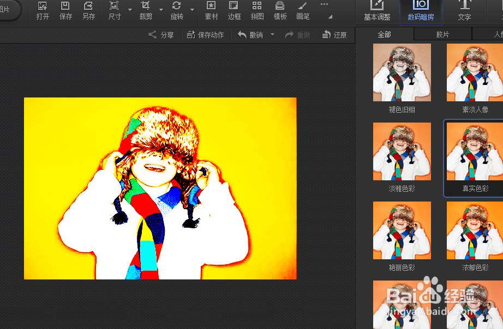Select the 裁剪 crop tool
This screenshot has height=329, width=503.
pos(145,10)
